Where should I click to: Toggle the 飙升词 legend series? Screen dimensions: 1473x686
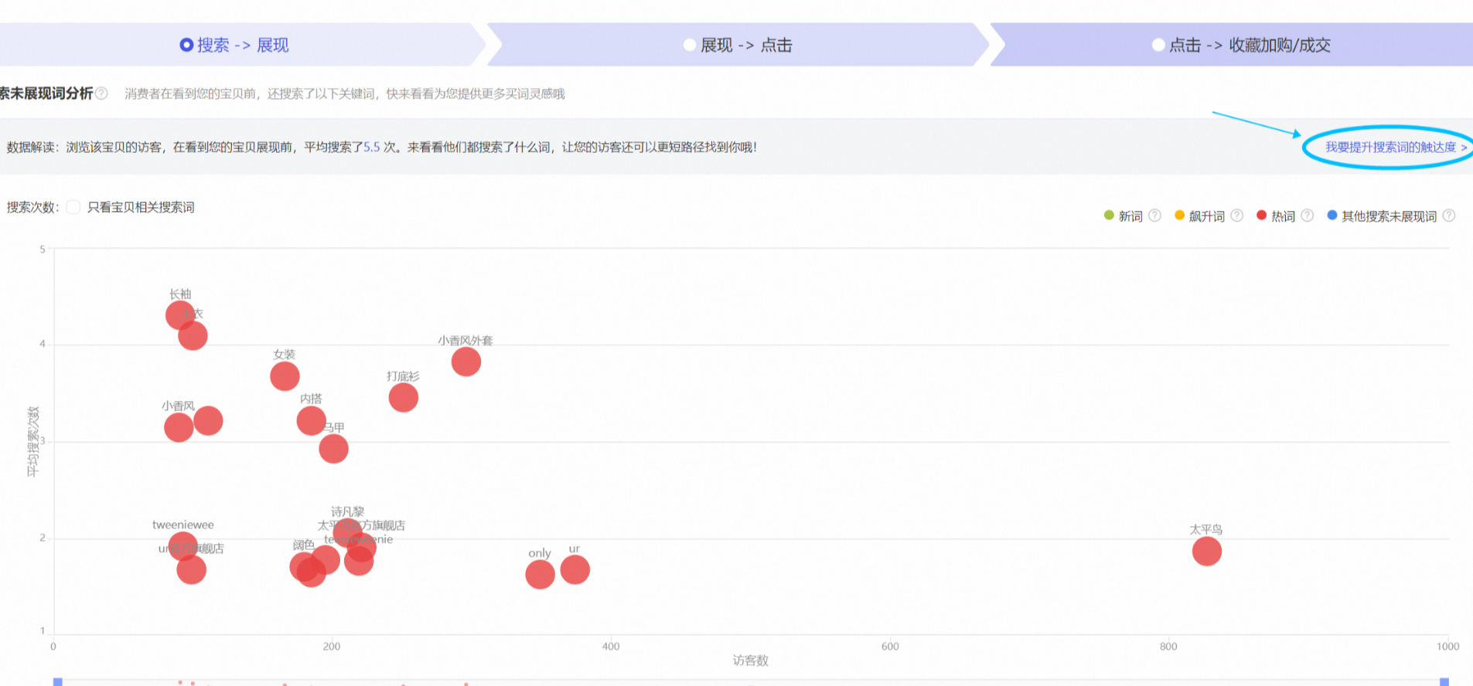(1200, 216)
